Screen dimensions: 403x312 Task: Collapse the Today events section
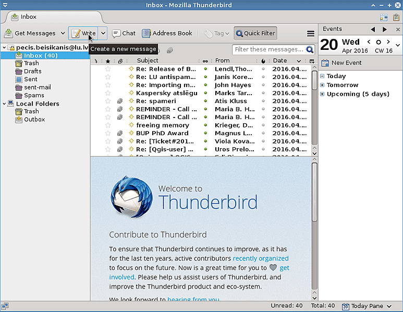322,76
